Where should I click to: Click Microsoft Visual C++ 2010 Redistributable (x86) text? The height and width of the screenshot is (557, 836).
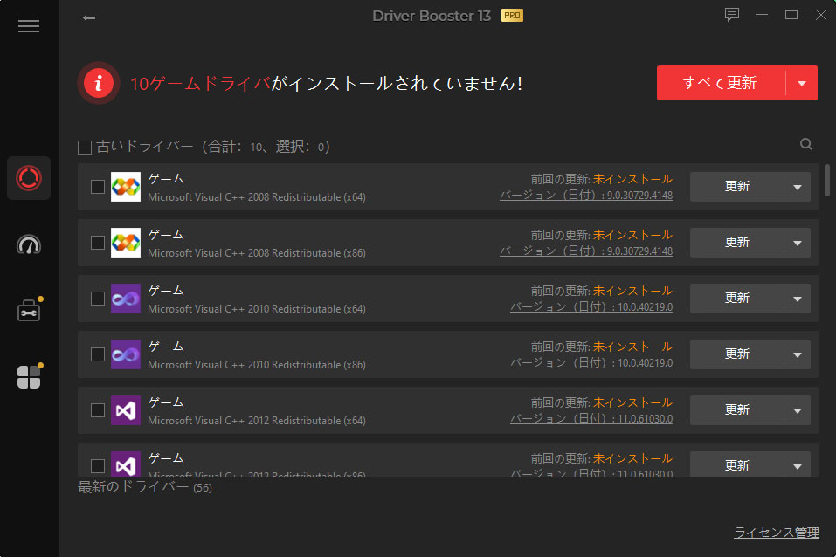coord(257,365)
